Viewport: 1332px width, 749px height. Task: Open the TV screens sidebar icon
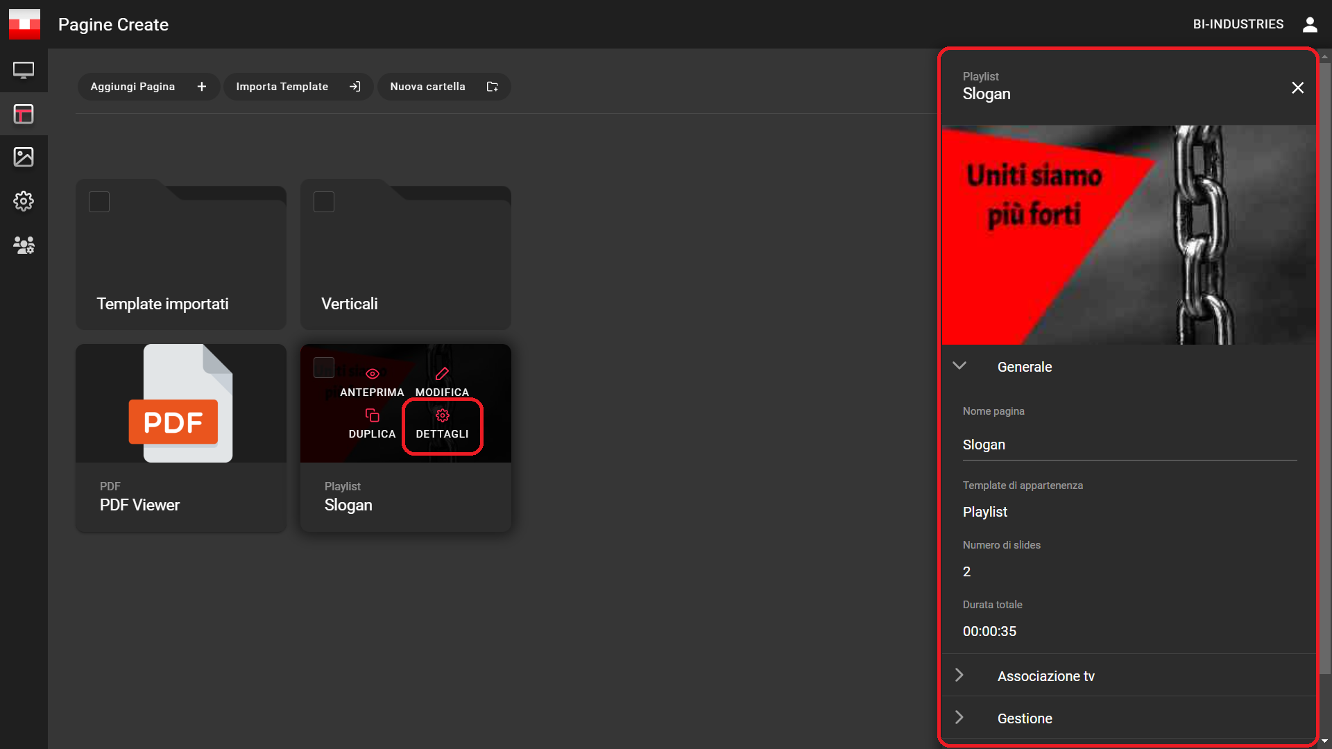tap(24, 70)
